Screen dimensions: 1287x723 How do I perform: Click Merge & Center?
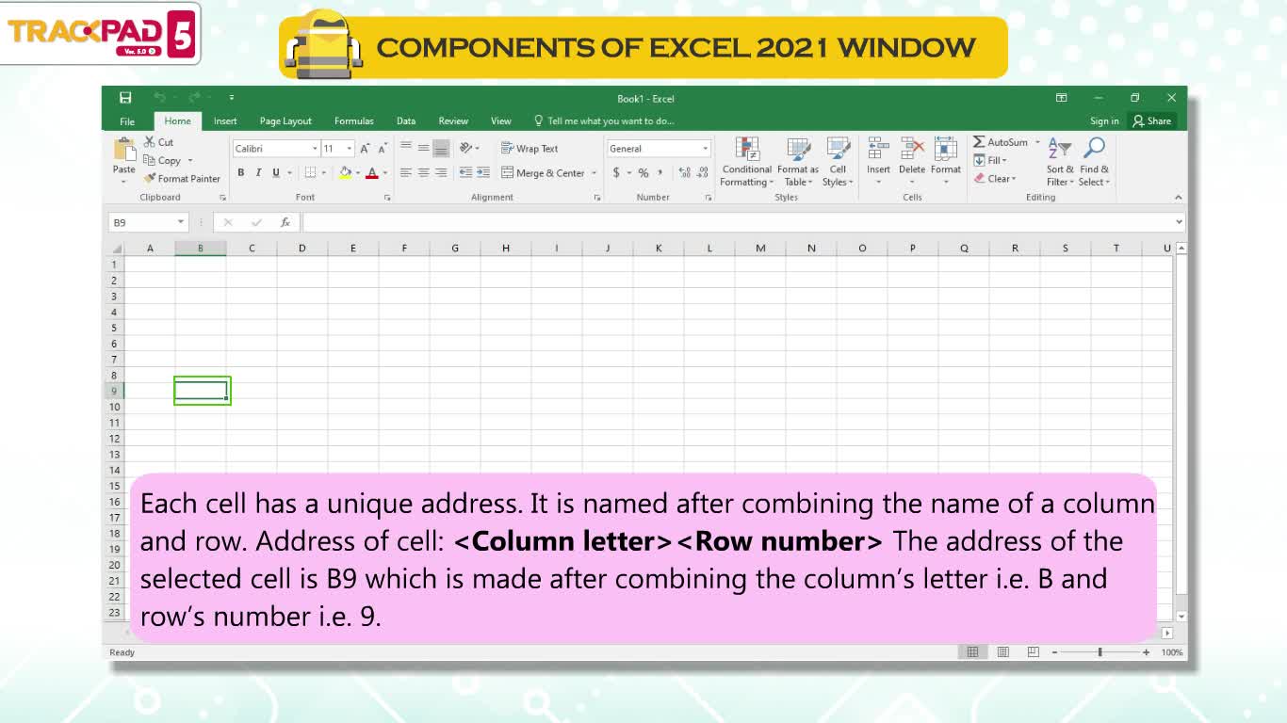[544, 173]
